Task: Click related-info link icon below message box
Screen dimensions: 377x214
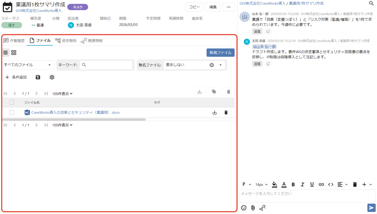Action: tap(262, 208)
